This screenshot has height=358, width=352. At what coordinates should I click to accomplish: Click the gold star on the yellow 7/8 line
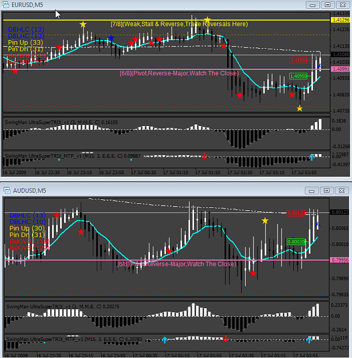207,19
